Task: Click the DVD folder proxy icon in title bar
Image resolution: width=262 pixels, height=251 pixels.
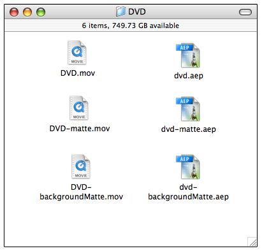Action: click(x=120, y=11)
